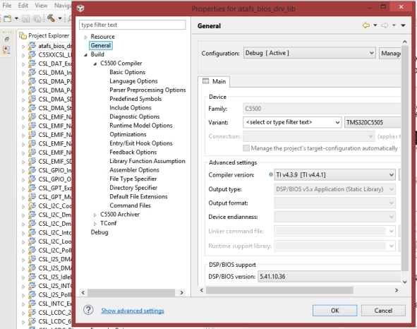The height and width of the screenshot is (329, 417).
Task: Select Basic Options tree item
Action: 128,72
